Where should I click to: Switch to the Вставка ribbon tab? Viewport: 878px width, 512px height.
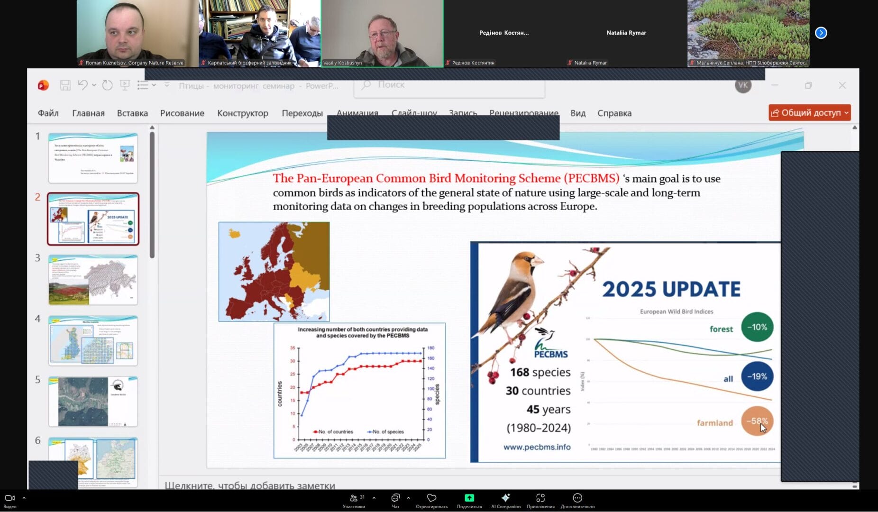click(132, 113)
